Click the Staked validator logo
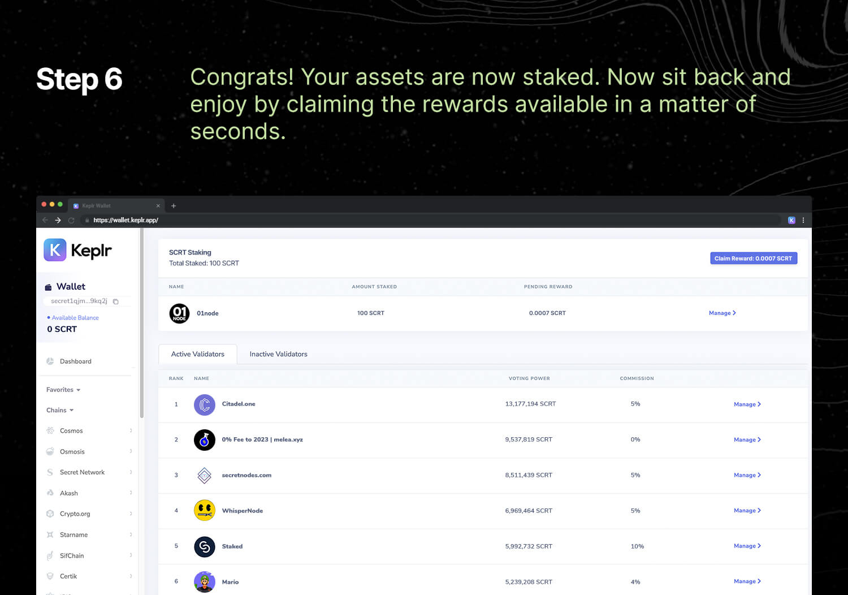This screenshot has height=595, width=848. click(x=205, y=546)
